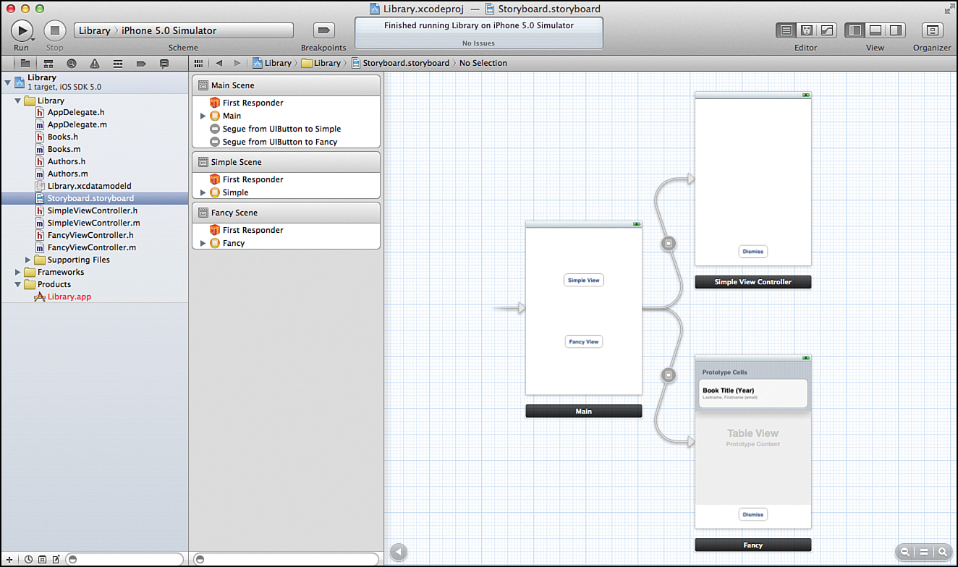Click No Selection in the jump bar

[483, 63]
